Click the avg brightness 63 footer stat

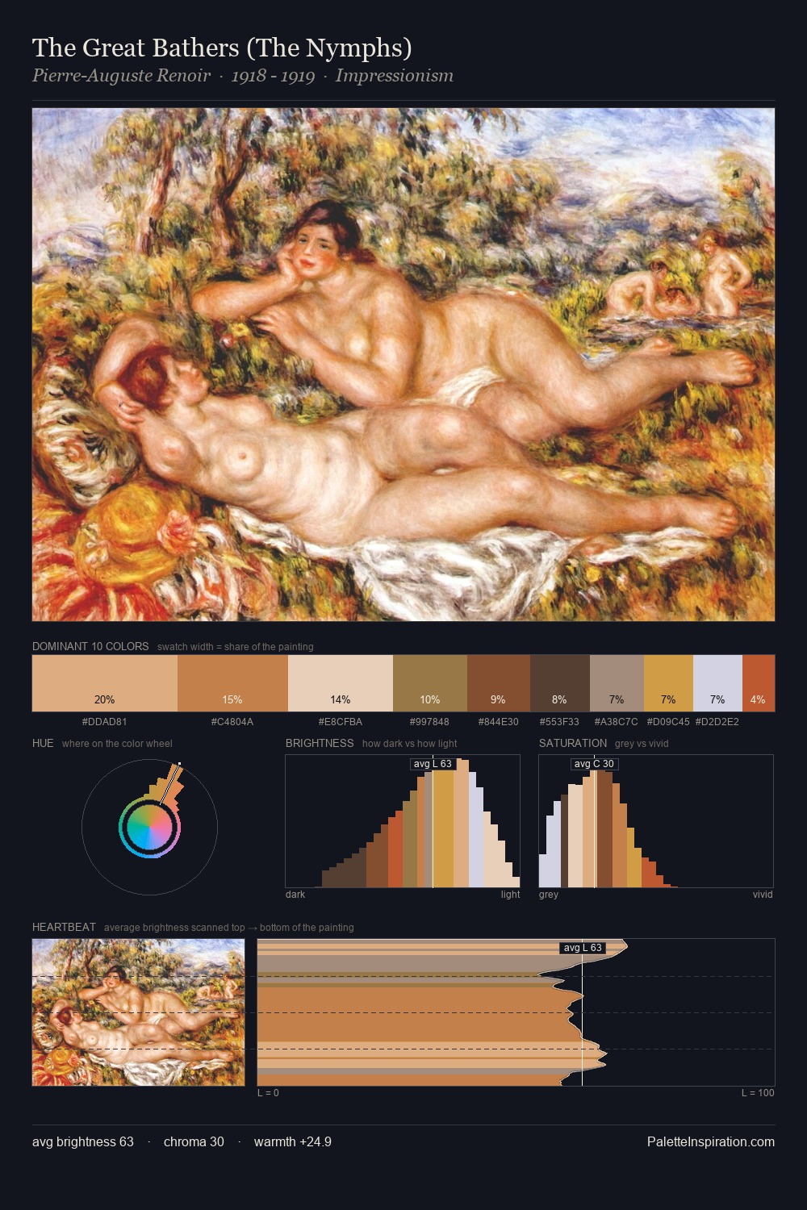point(83,1142)
